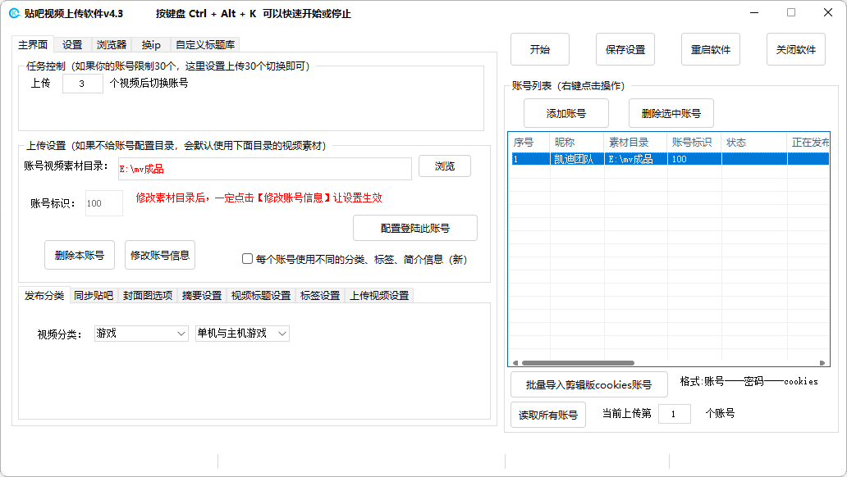This screenshot has height=477, width=847.
Task: Click the 账号标识 column header
Action: pos(694,143)
